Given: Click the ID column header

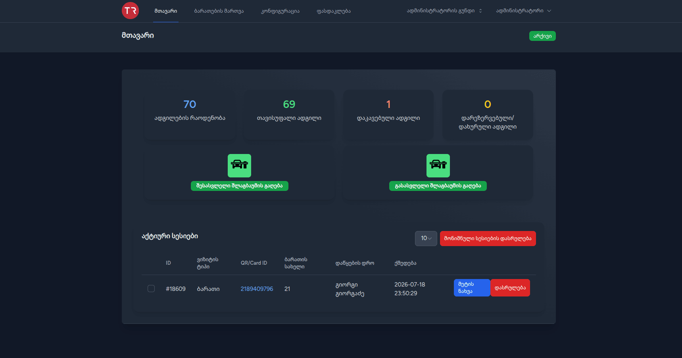Looking at the screenshot, I should (x=168, y=263).
